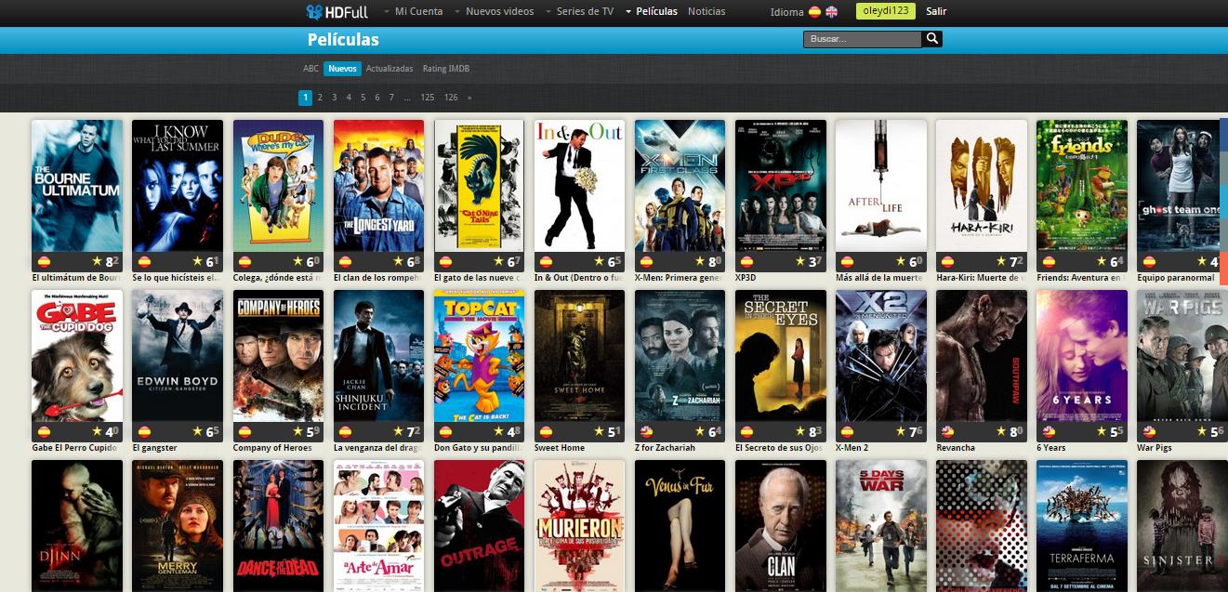Open Dude Where's My Car poster

[278, 186]
